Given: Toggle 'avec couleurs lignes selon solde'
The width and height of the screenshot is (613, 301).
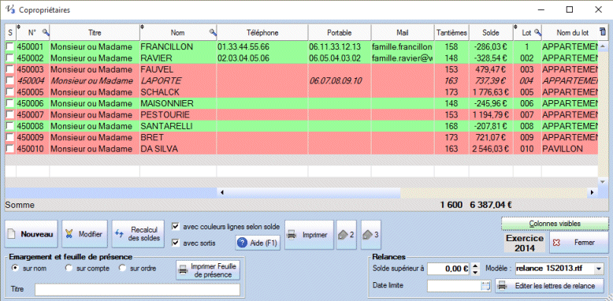Looking at the screenshot, I should coord(176,226).
